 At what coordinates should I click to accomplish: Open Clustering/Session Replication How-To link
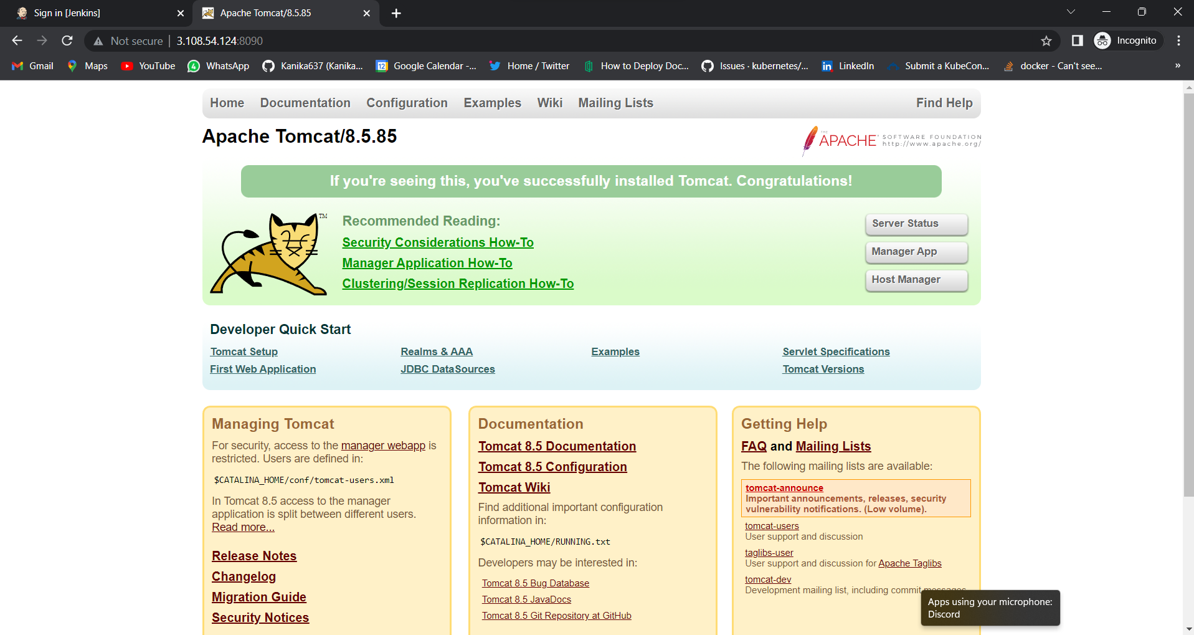(x=458, y=284)
